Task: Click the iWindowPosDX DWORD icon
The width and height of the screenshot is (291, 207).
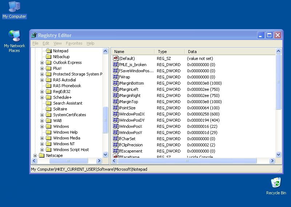Action: point(115,114)
